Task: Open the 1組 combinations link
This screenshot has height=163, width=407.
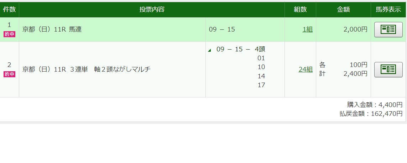Action: 307,29
